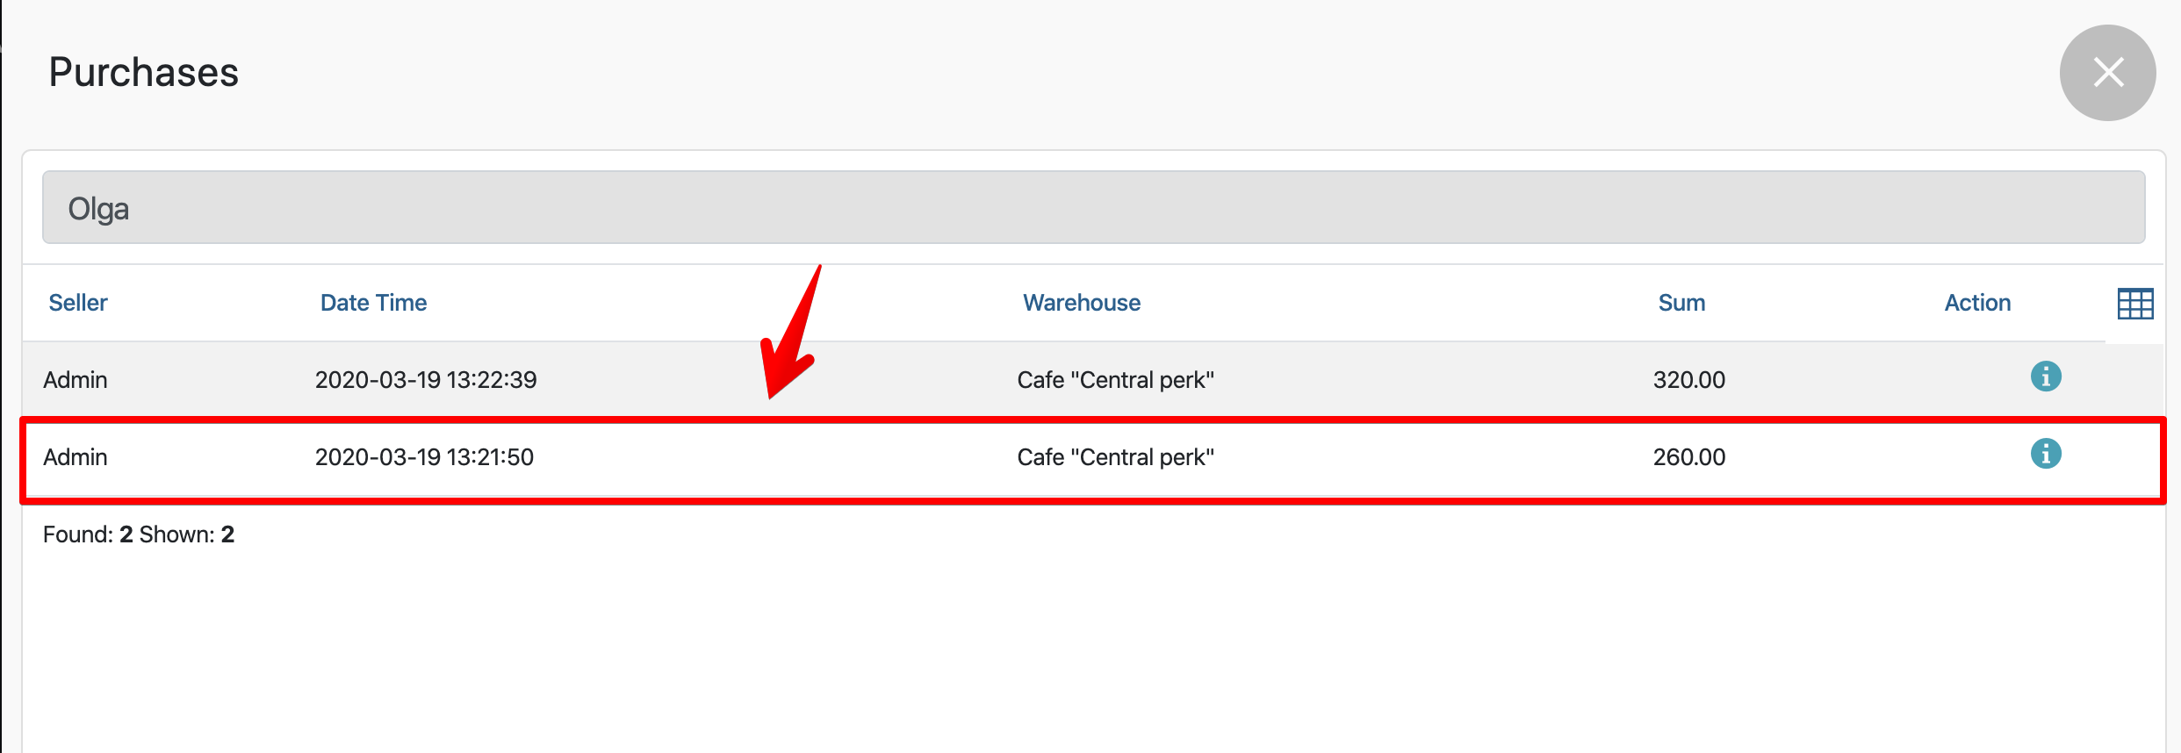This screenshot has height=753, width=2181.
Task: Open info for the 320.00 purchase
Action: pos(2046,376)
